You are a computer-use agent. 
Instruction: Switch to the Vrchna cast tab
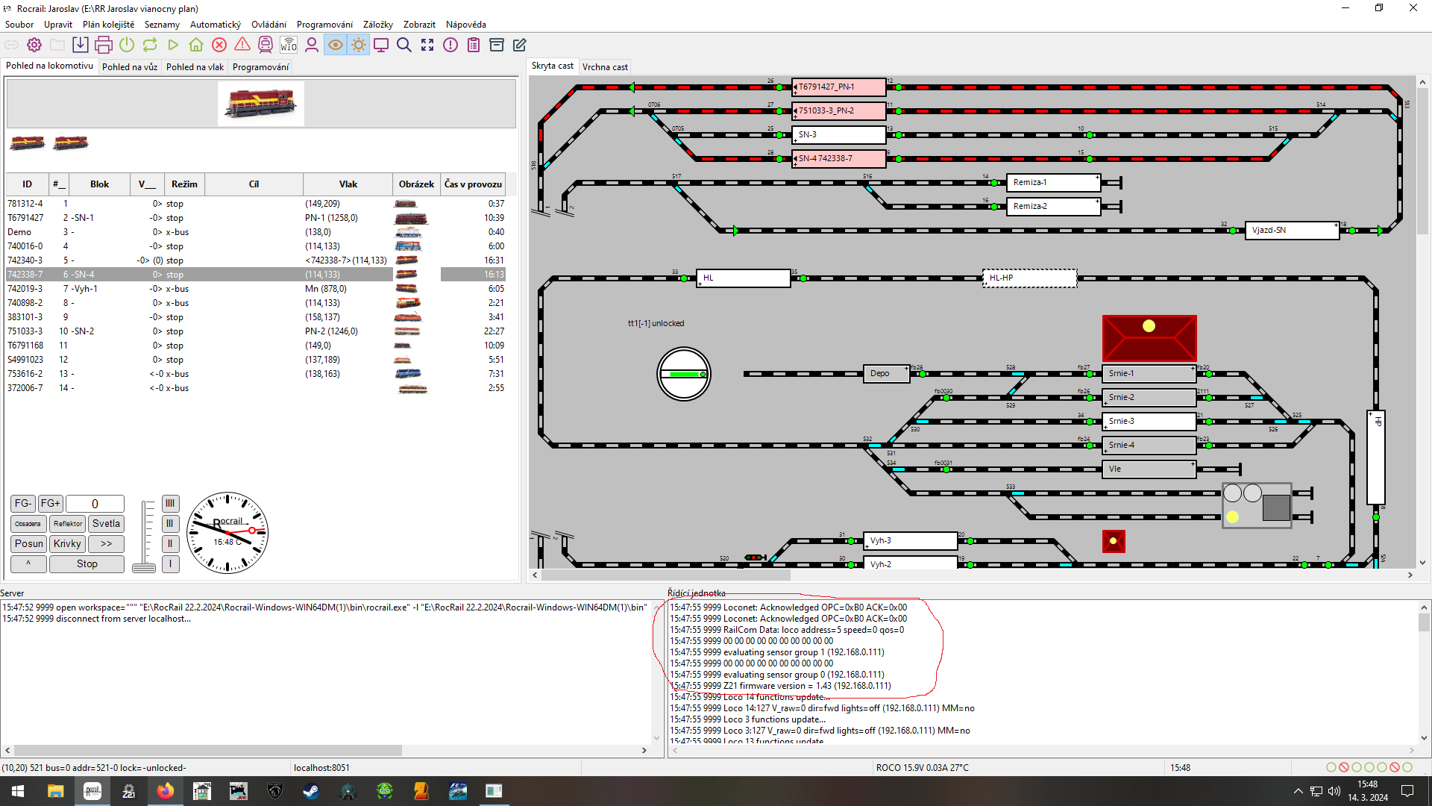click(605, 66)
